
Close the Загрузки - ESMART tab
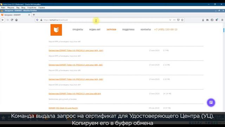pos(29,15)
